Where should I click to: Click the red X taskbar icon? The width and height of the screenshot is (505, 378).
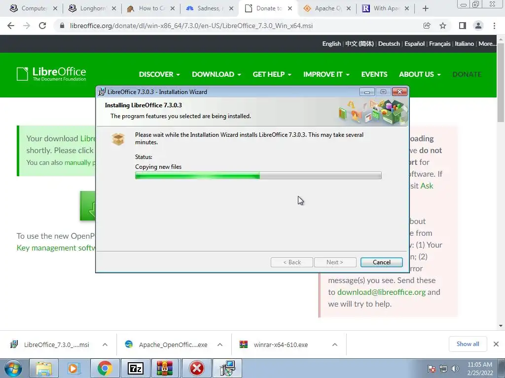196,368
